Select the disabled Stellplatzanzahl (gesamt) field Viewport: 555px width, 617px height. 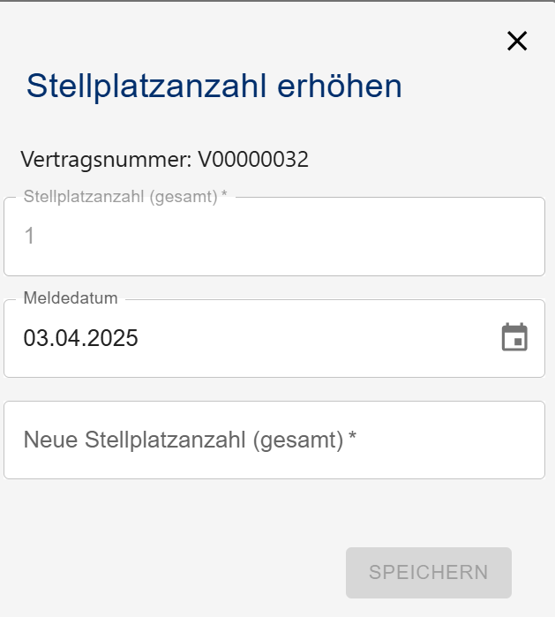[x=274, y=237]
